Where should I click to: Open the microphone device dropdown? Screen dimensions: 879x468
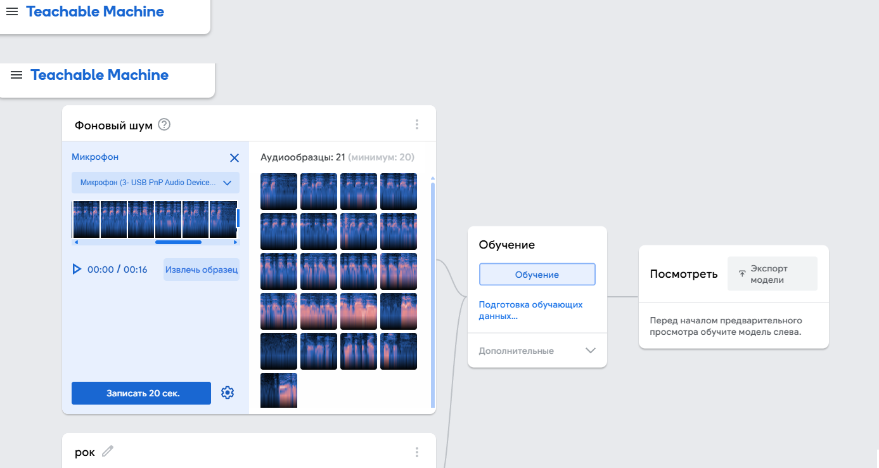[155, 183]
